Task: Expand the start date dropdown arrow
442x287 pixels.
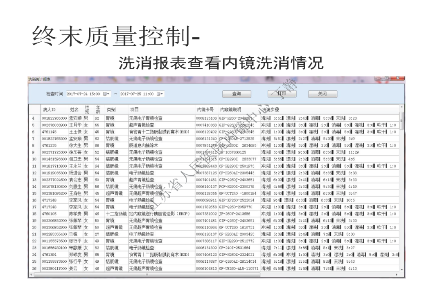Action: click(108, 93)
